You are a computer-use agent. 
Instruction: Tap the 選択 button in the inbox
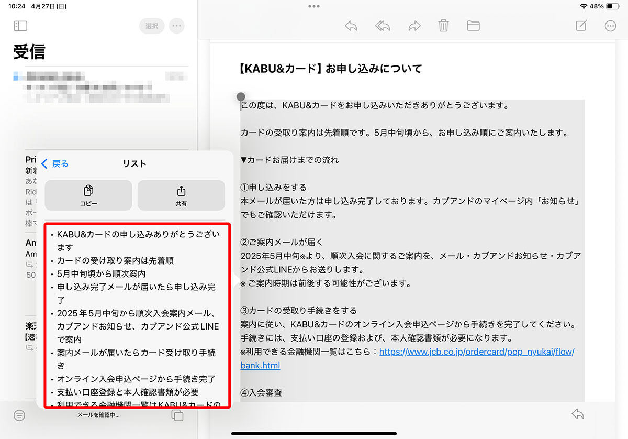click(152, 26)
